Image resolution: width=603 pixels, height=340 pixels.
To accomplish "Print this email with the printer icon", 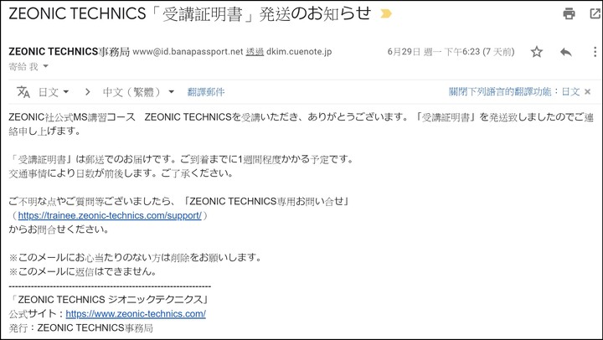I will click(x=569, y=14).
